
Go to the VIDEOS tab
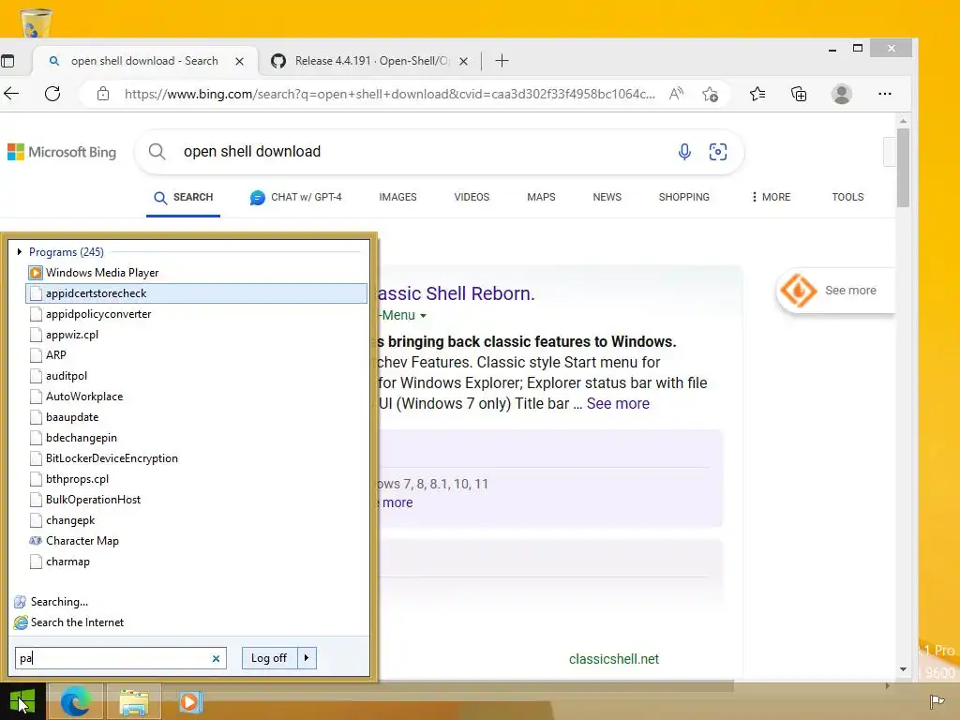click(x=472, y=197)
